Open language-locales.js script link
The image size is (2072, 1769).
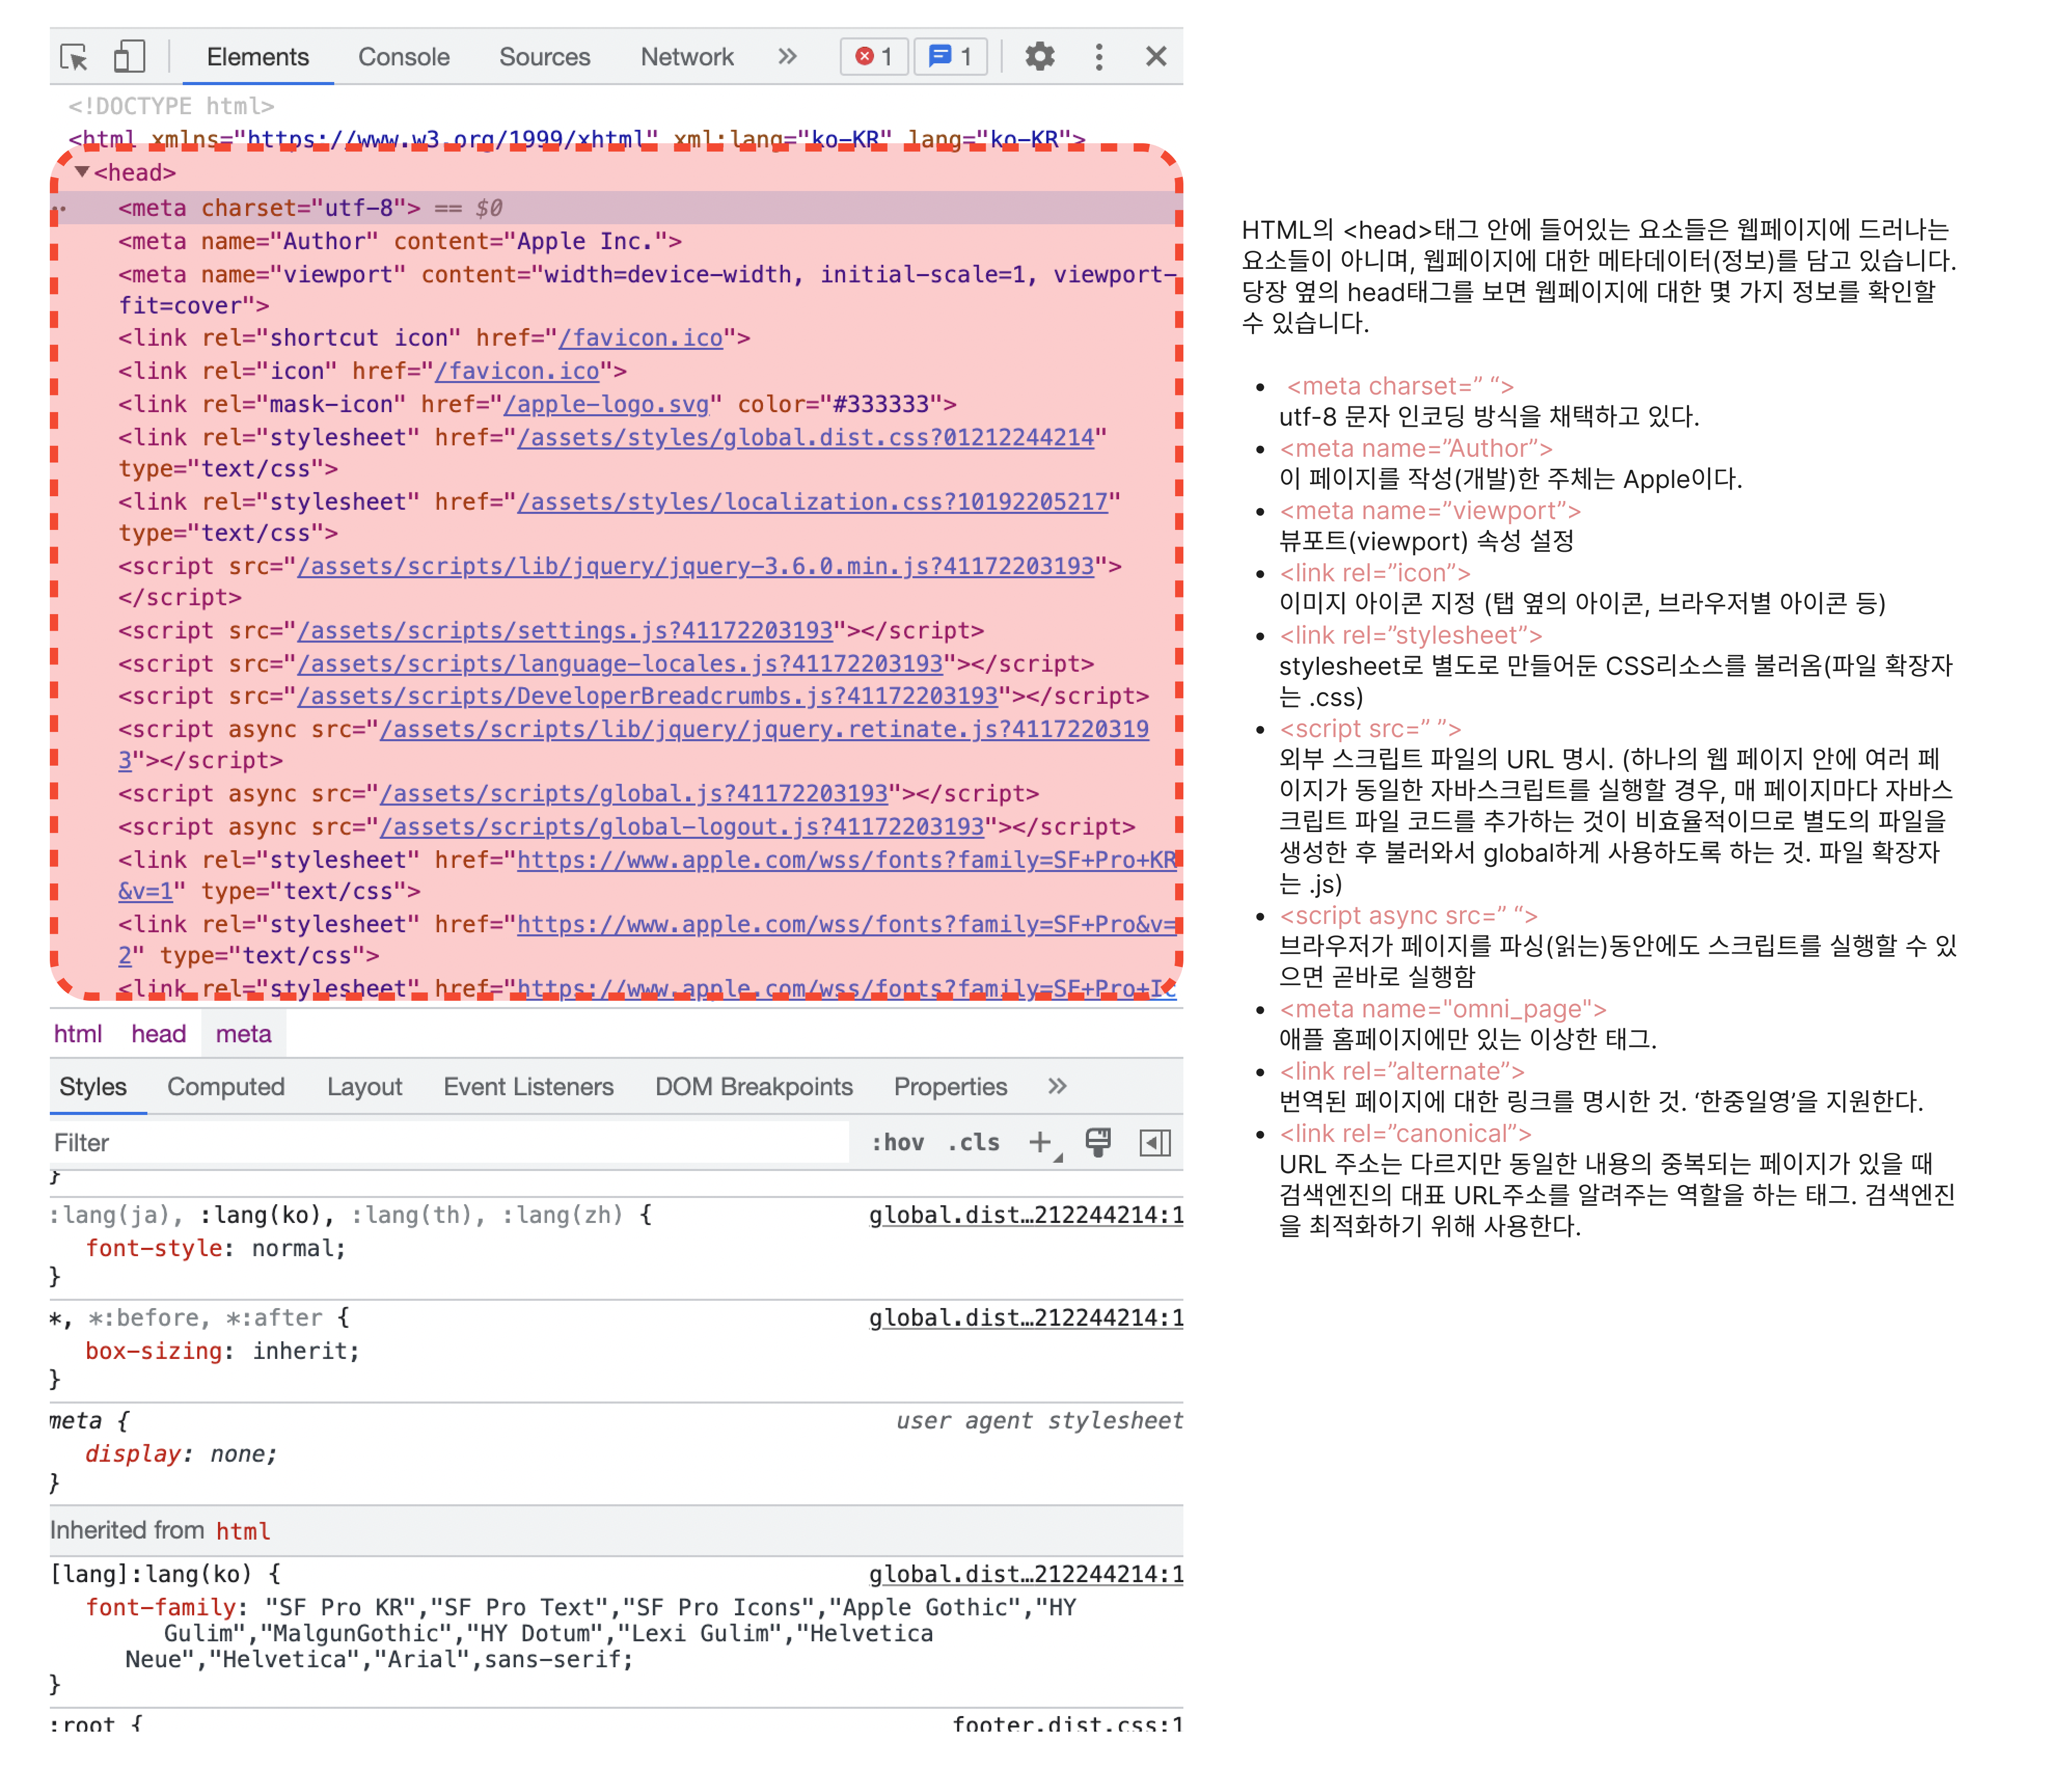621,663
